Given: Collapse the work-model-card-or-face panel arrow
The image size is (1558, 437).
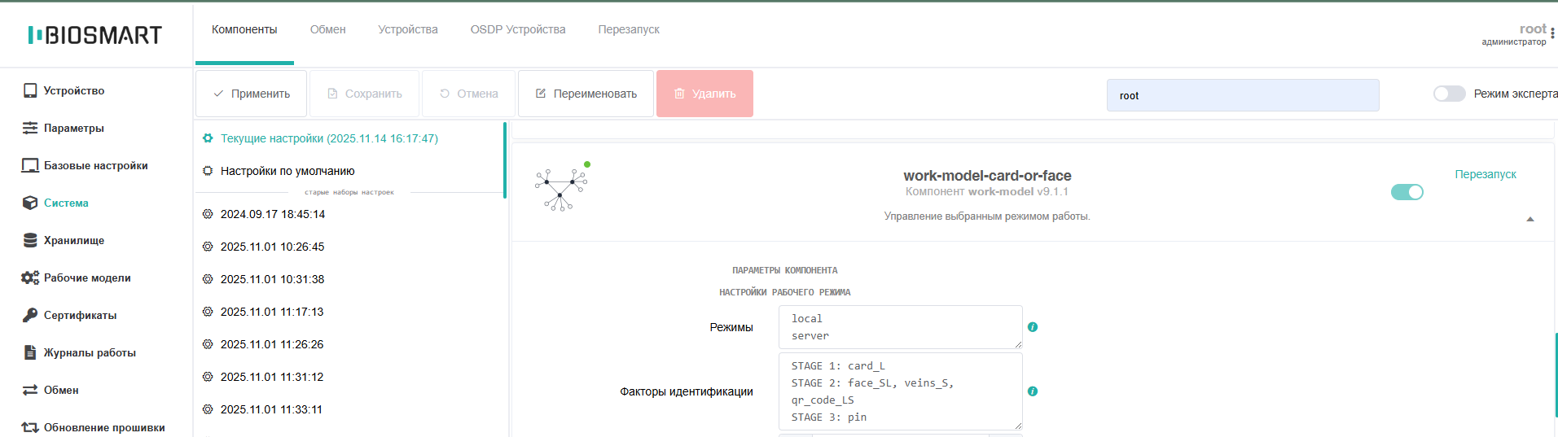Looking at the screenshot, I should point(1530,219).
